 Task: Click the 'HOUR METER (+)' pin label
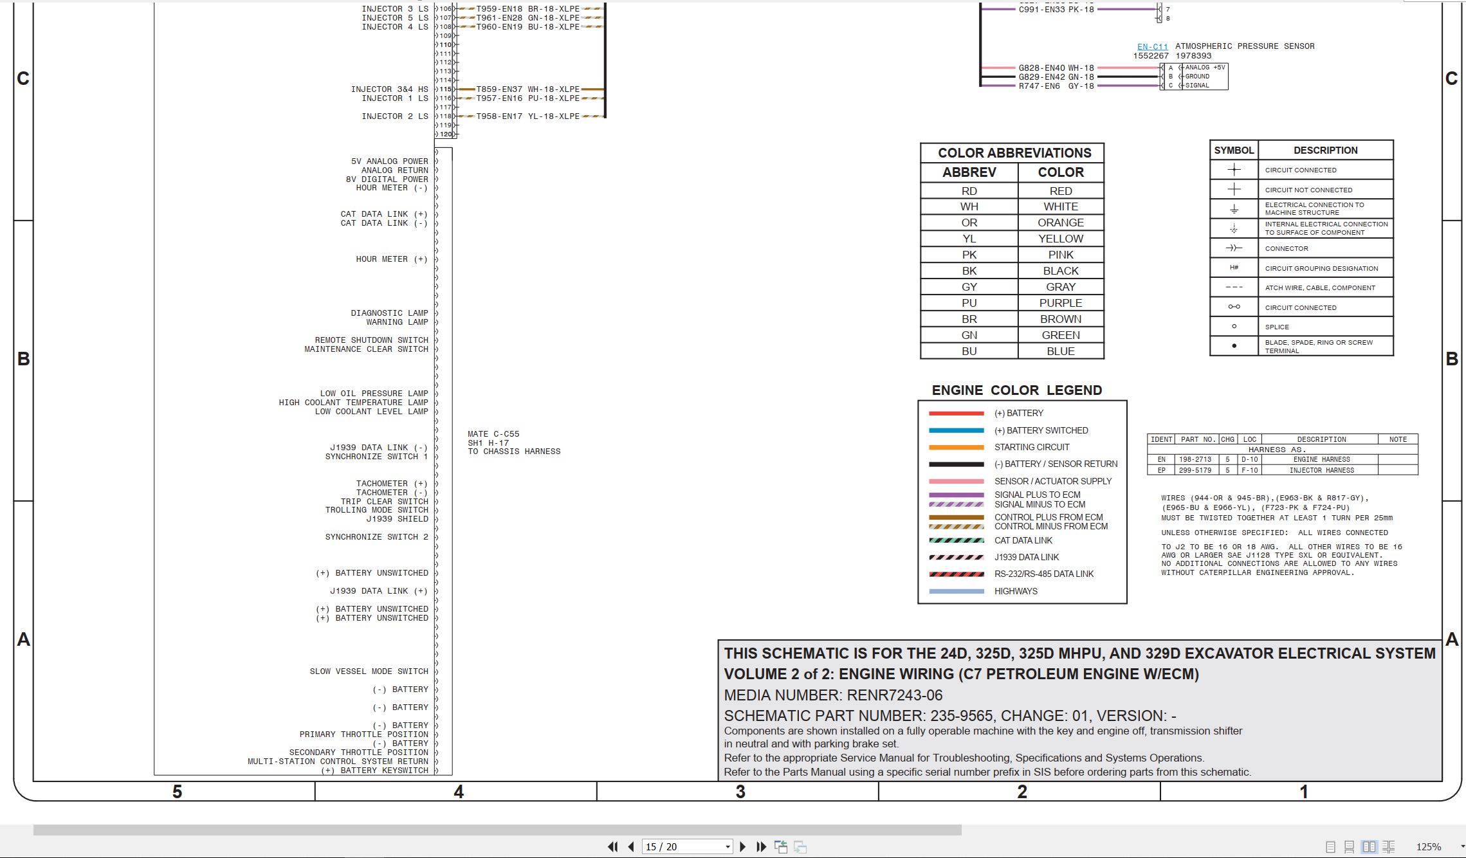point(392,259)
